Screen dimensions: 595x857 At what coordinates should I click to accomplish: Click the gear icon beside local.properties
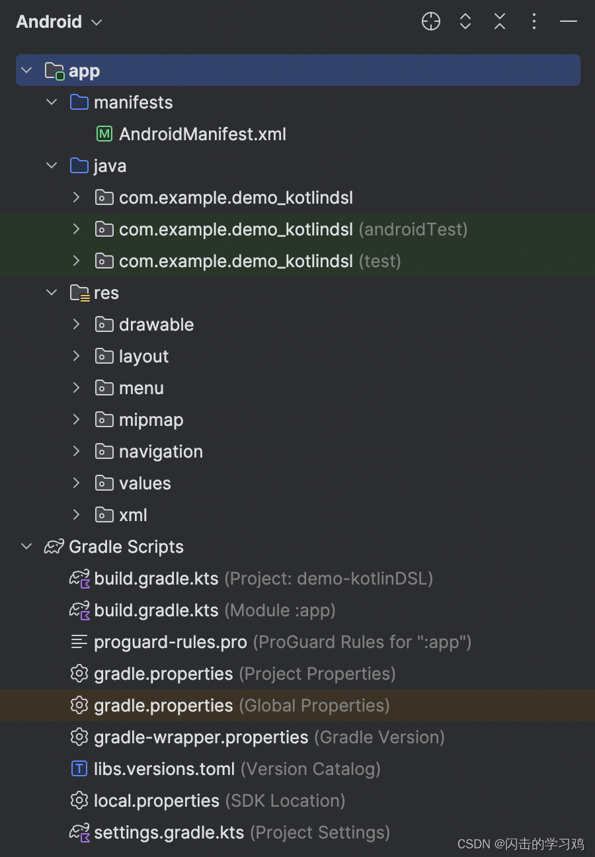pos(79,800)
